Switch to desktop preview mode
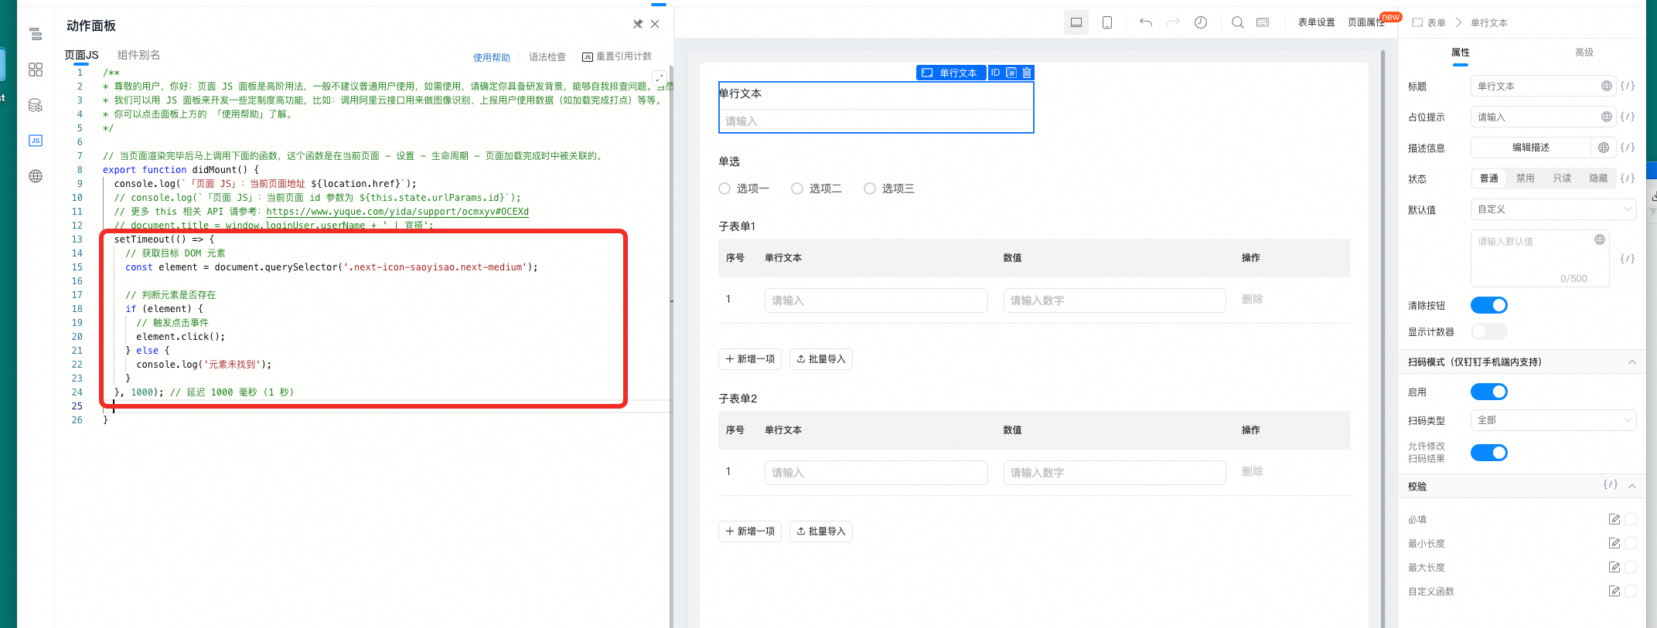1657x628 pixels. click(x=1076, y=22)
